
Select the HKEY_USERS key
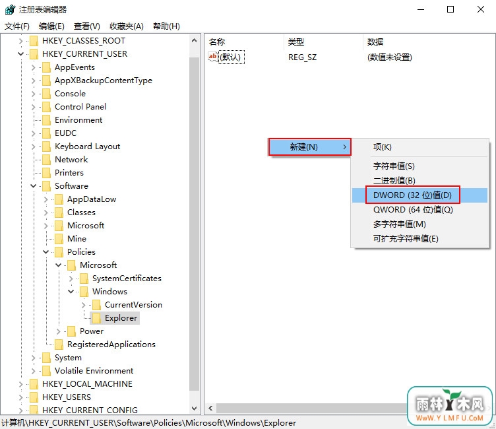[x=67, y=397]
